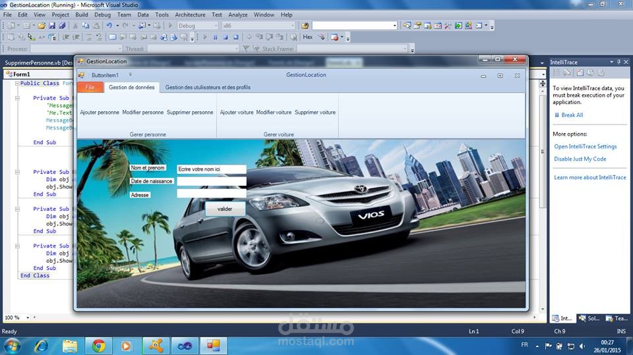
Task: Click the Extension Manager green icon
Action: click(x=458, y=26)
